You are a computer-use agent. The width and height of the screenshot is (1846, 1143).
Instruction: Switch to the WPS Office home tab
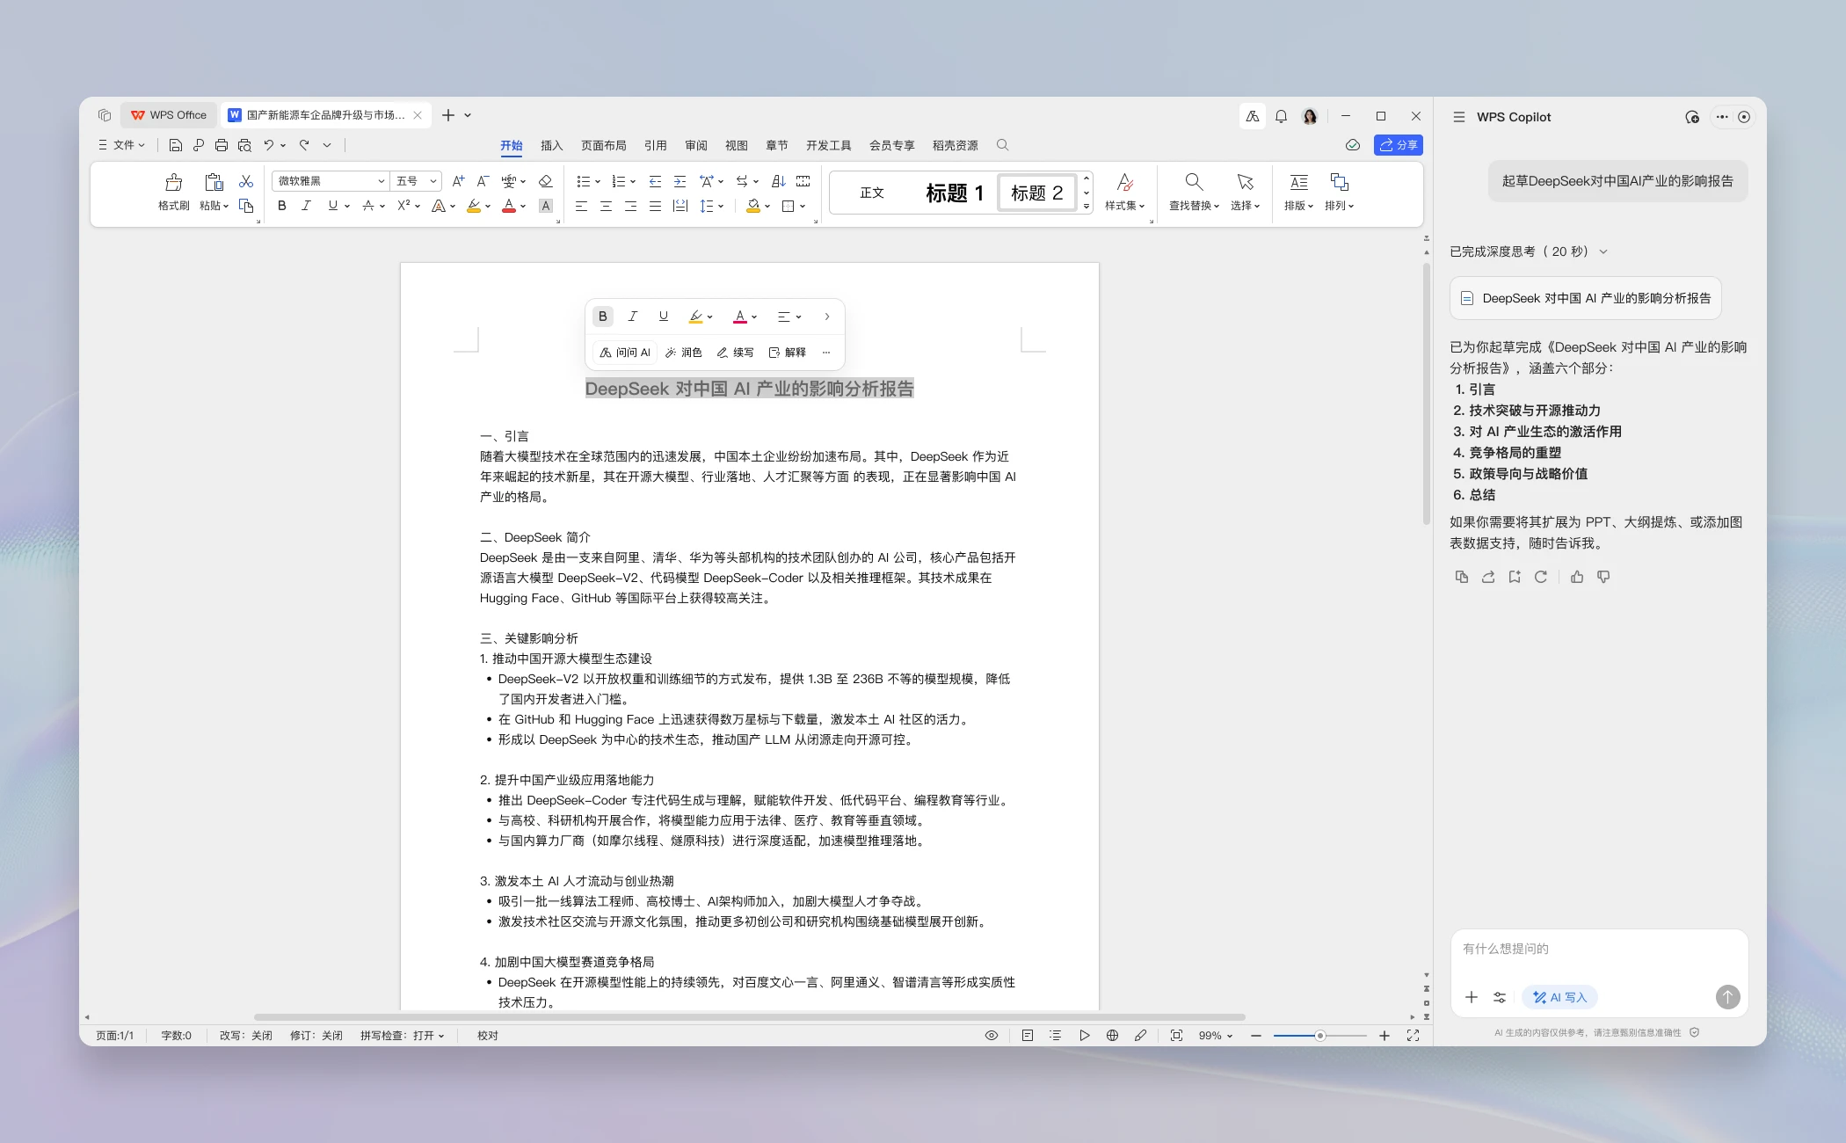(169, 115)
